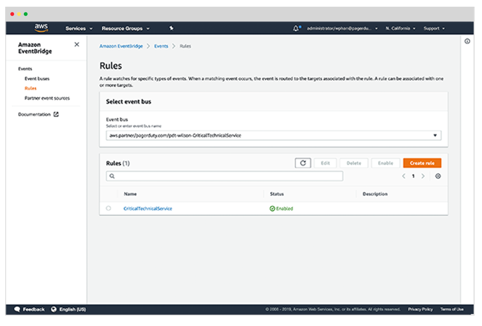
Task: Open the notifications bell icon
Action: click(296, 28)
